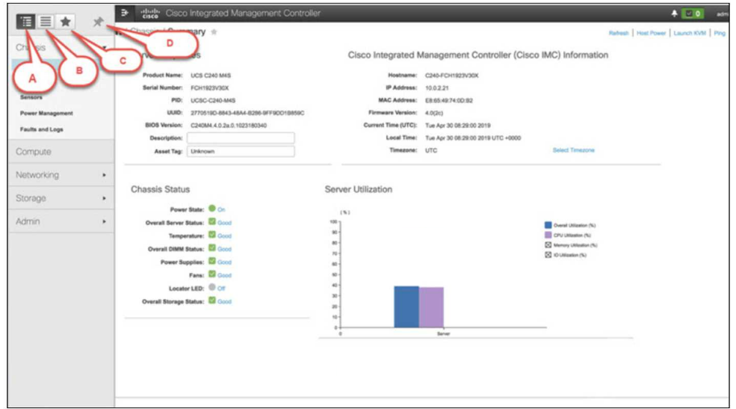Toggle the Locator LED Off indicator
The height and width of the screenshot is (409, 736).
click(x=212, y=288)
